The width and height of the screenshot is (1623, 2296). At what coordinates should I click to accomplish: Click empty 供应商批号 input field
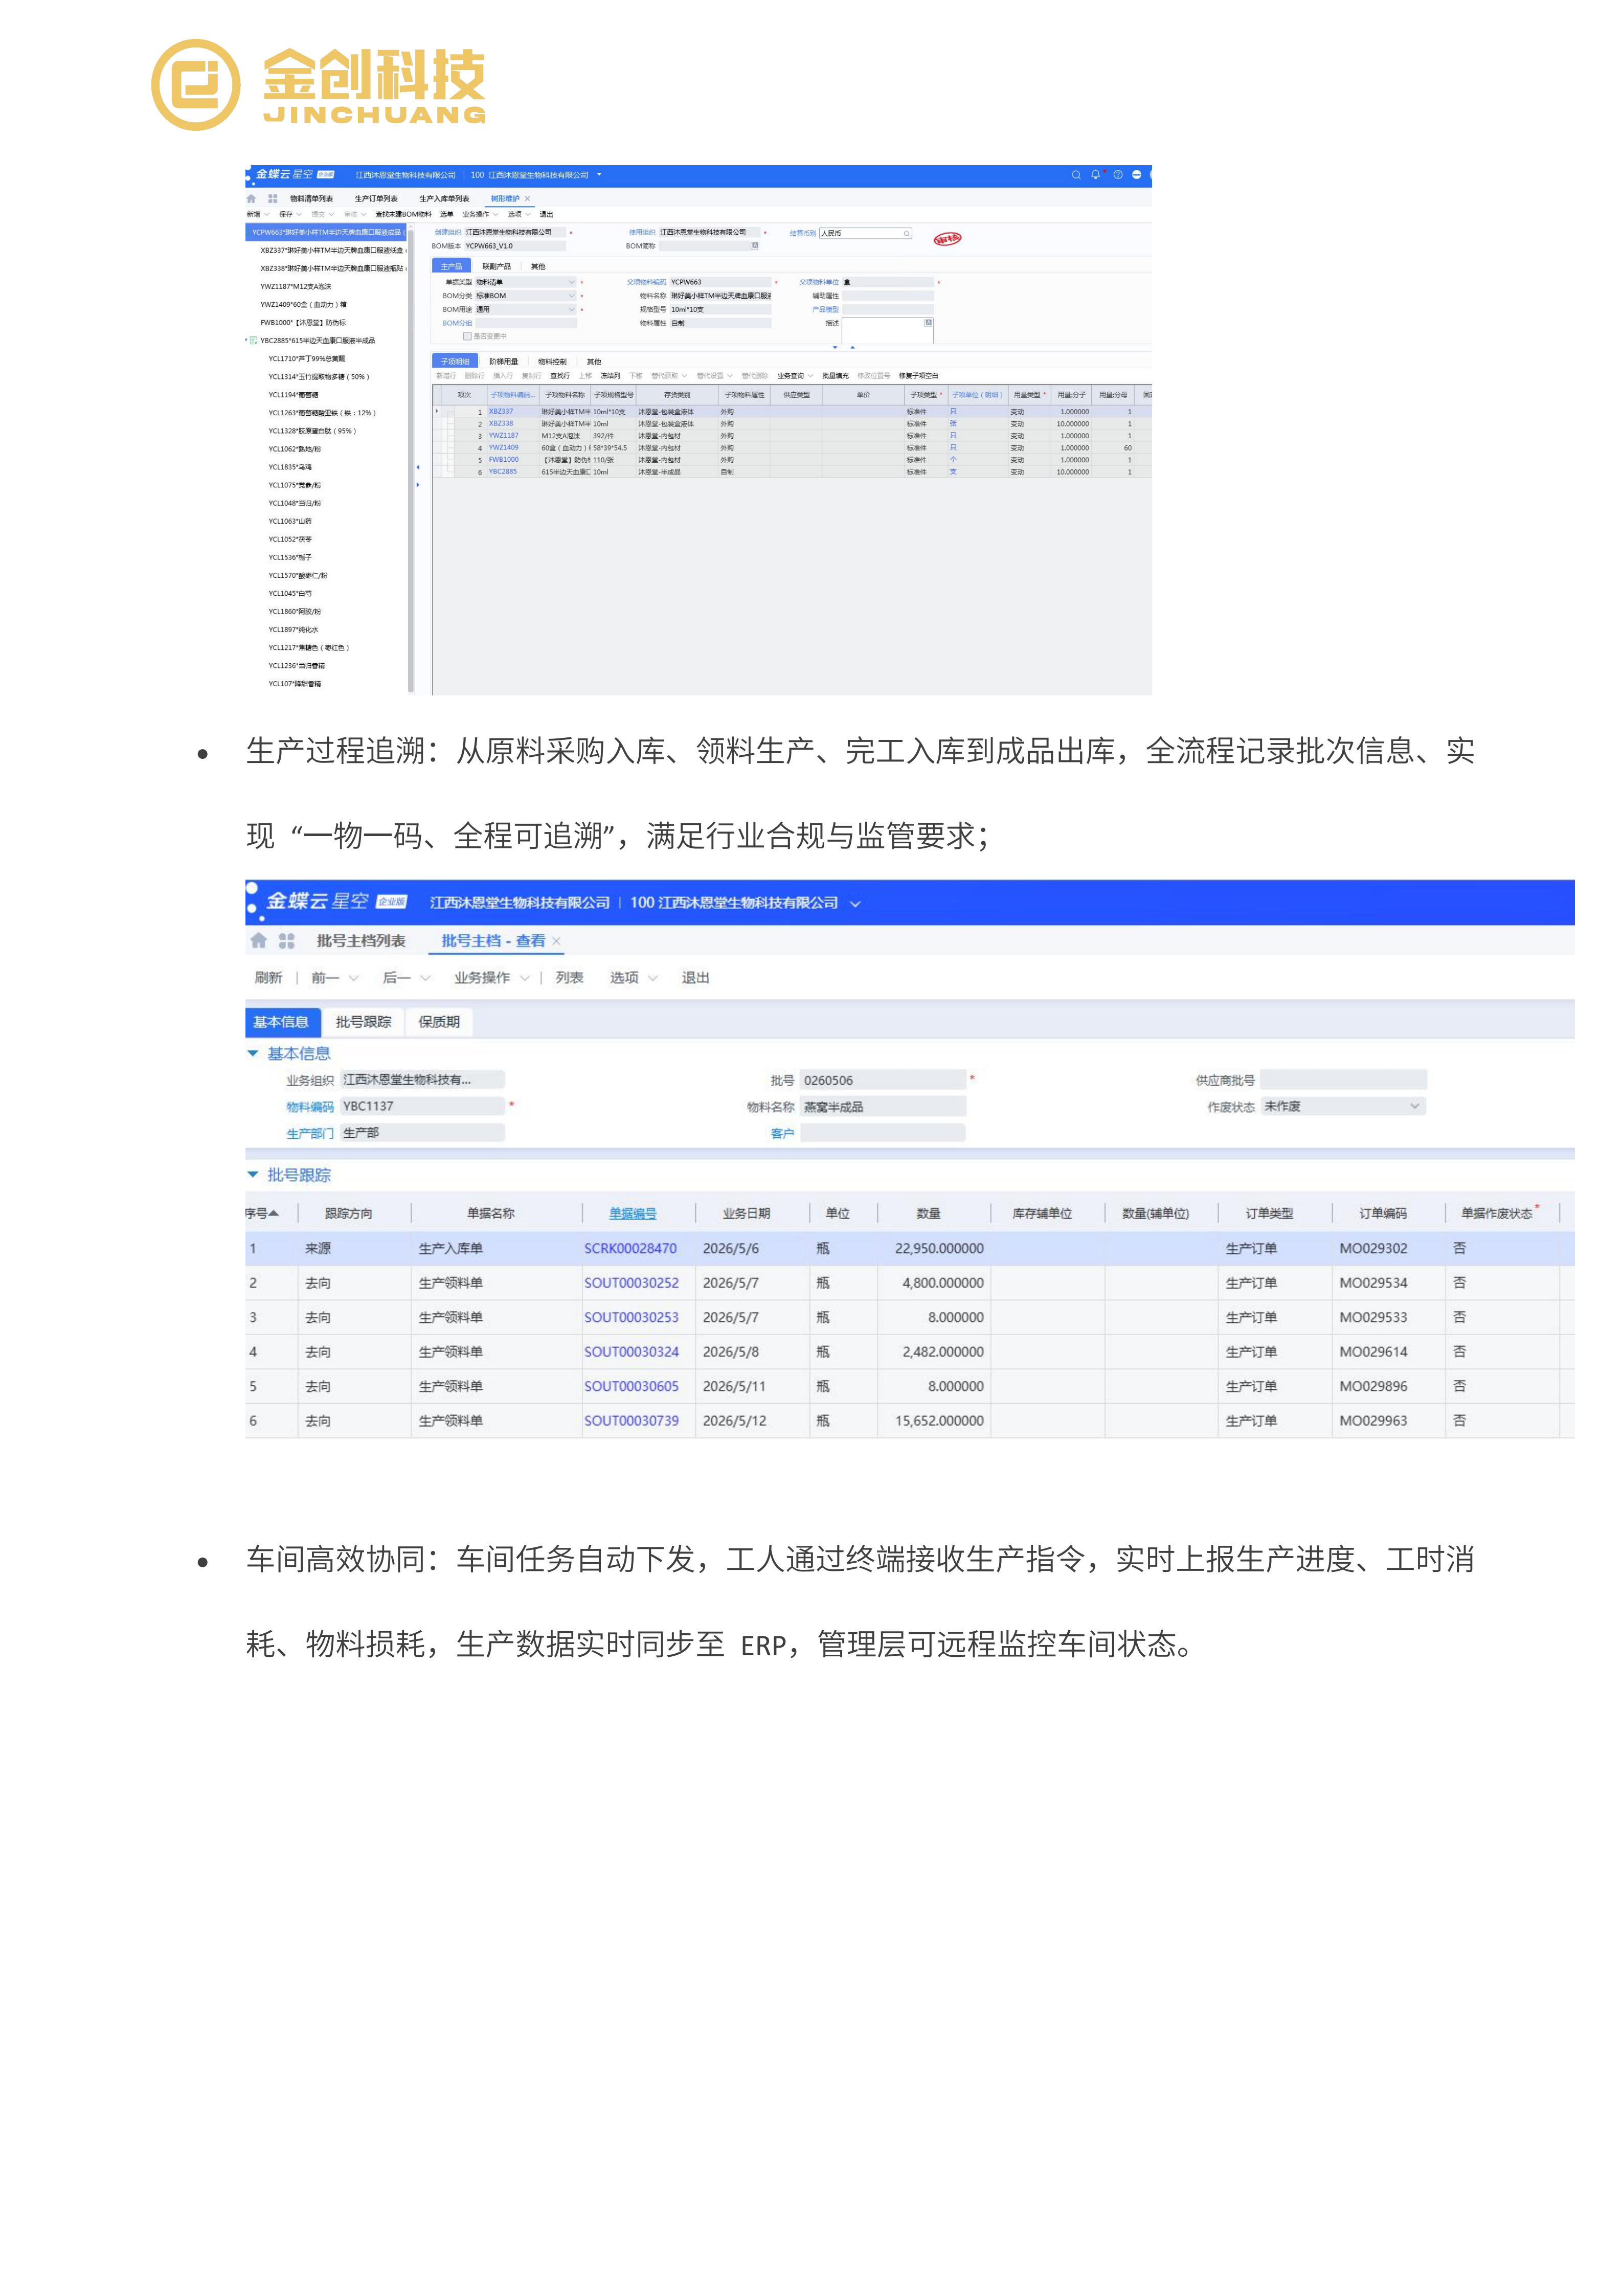point(1342,1080)
